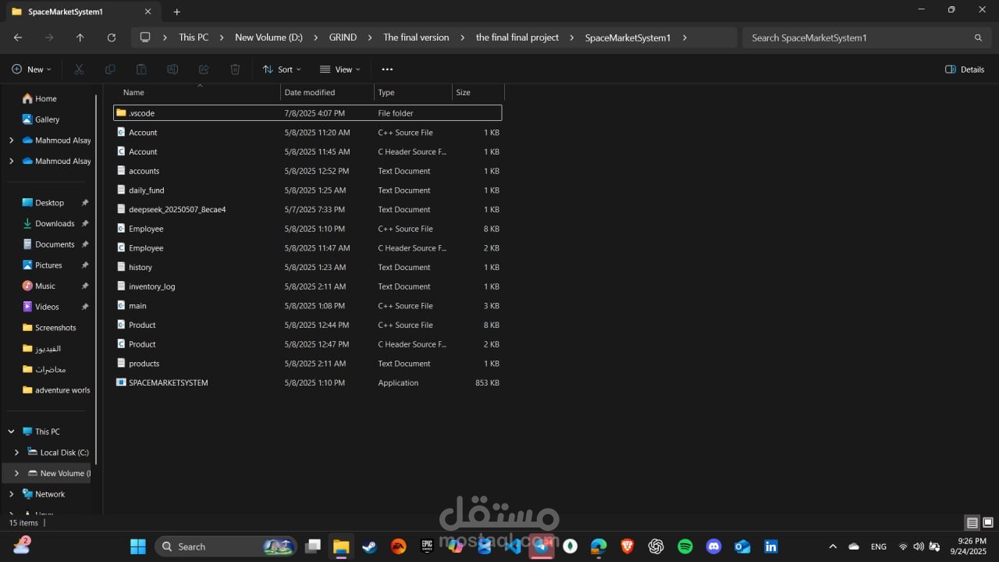
Task: Open the Sort dropdown menu
Action: coord(282,69)
